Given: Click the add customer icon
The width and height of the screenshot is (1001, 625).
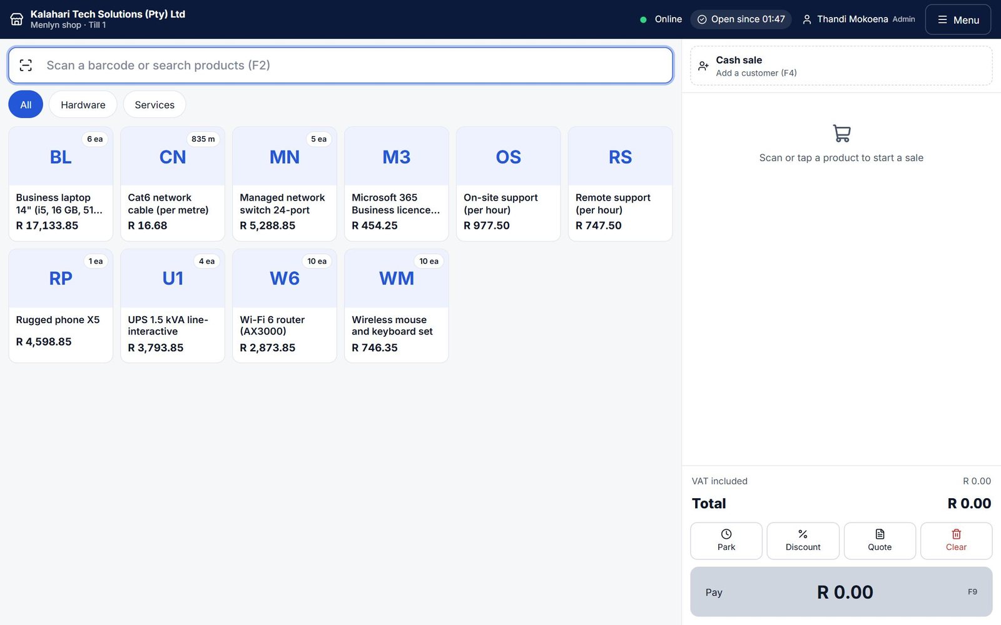Looking at the screenshot, I should coord(703,66).
